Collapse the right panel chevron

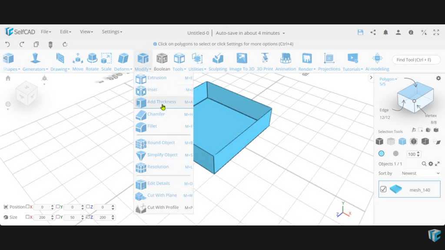tap(371, 77)
